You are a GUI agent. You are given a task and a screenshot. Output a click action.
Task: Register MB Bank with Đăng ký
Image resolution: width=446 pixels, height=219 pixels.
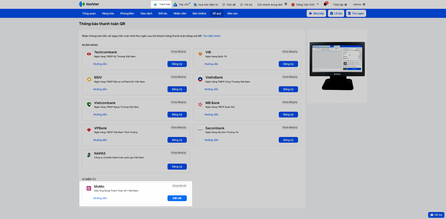(288, 115)
